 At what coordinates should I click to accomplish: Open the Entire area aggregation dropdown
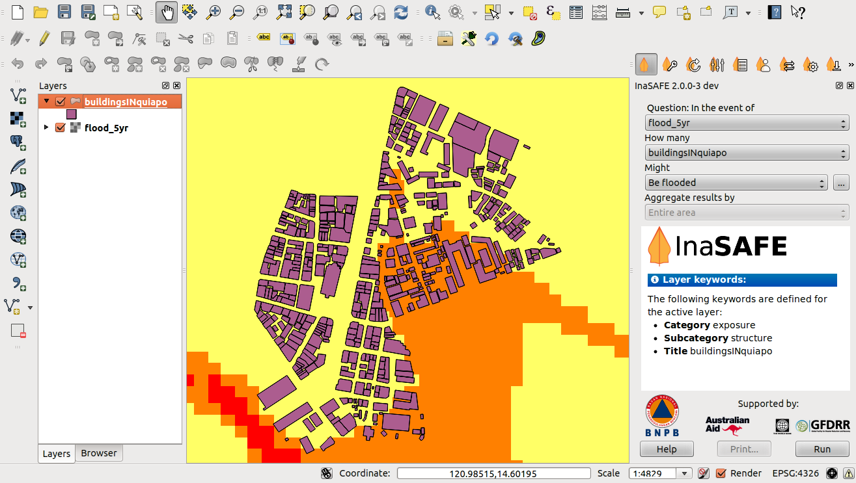click(x=747, y=213)
